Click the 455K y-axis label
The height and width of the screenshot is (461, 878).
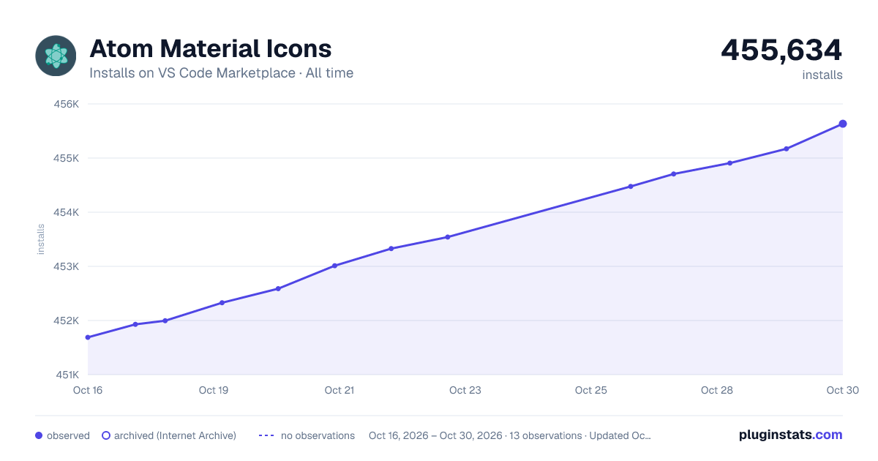tap(67, 158)
